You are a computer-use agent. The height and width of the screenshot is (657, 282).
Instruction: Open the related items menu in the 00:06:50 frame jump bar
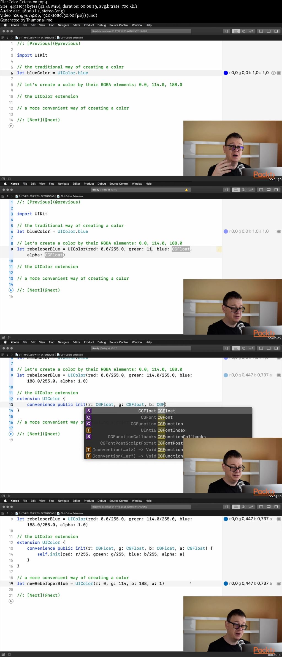click(x=3, y=513)
